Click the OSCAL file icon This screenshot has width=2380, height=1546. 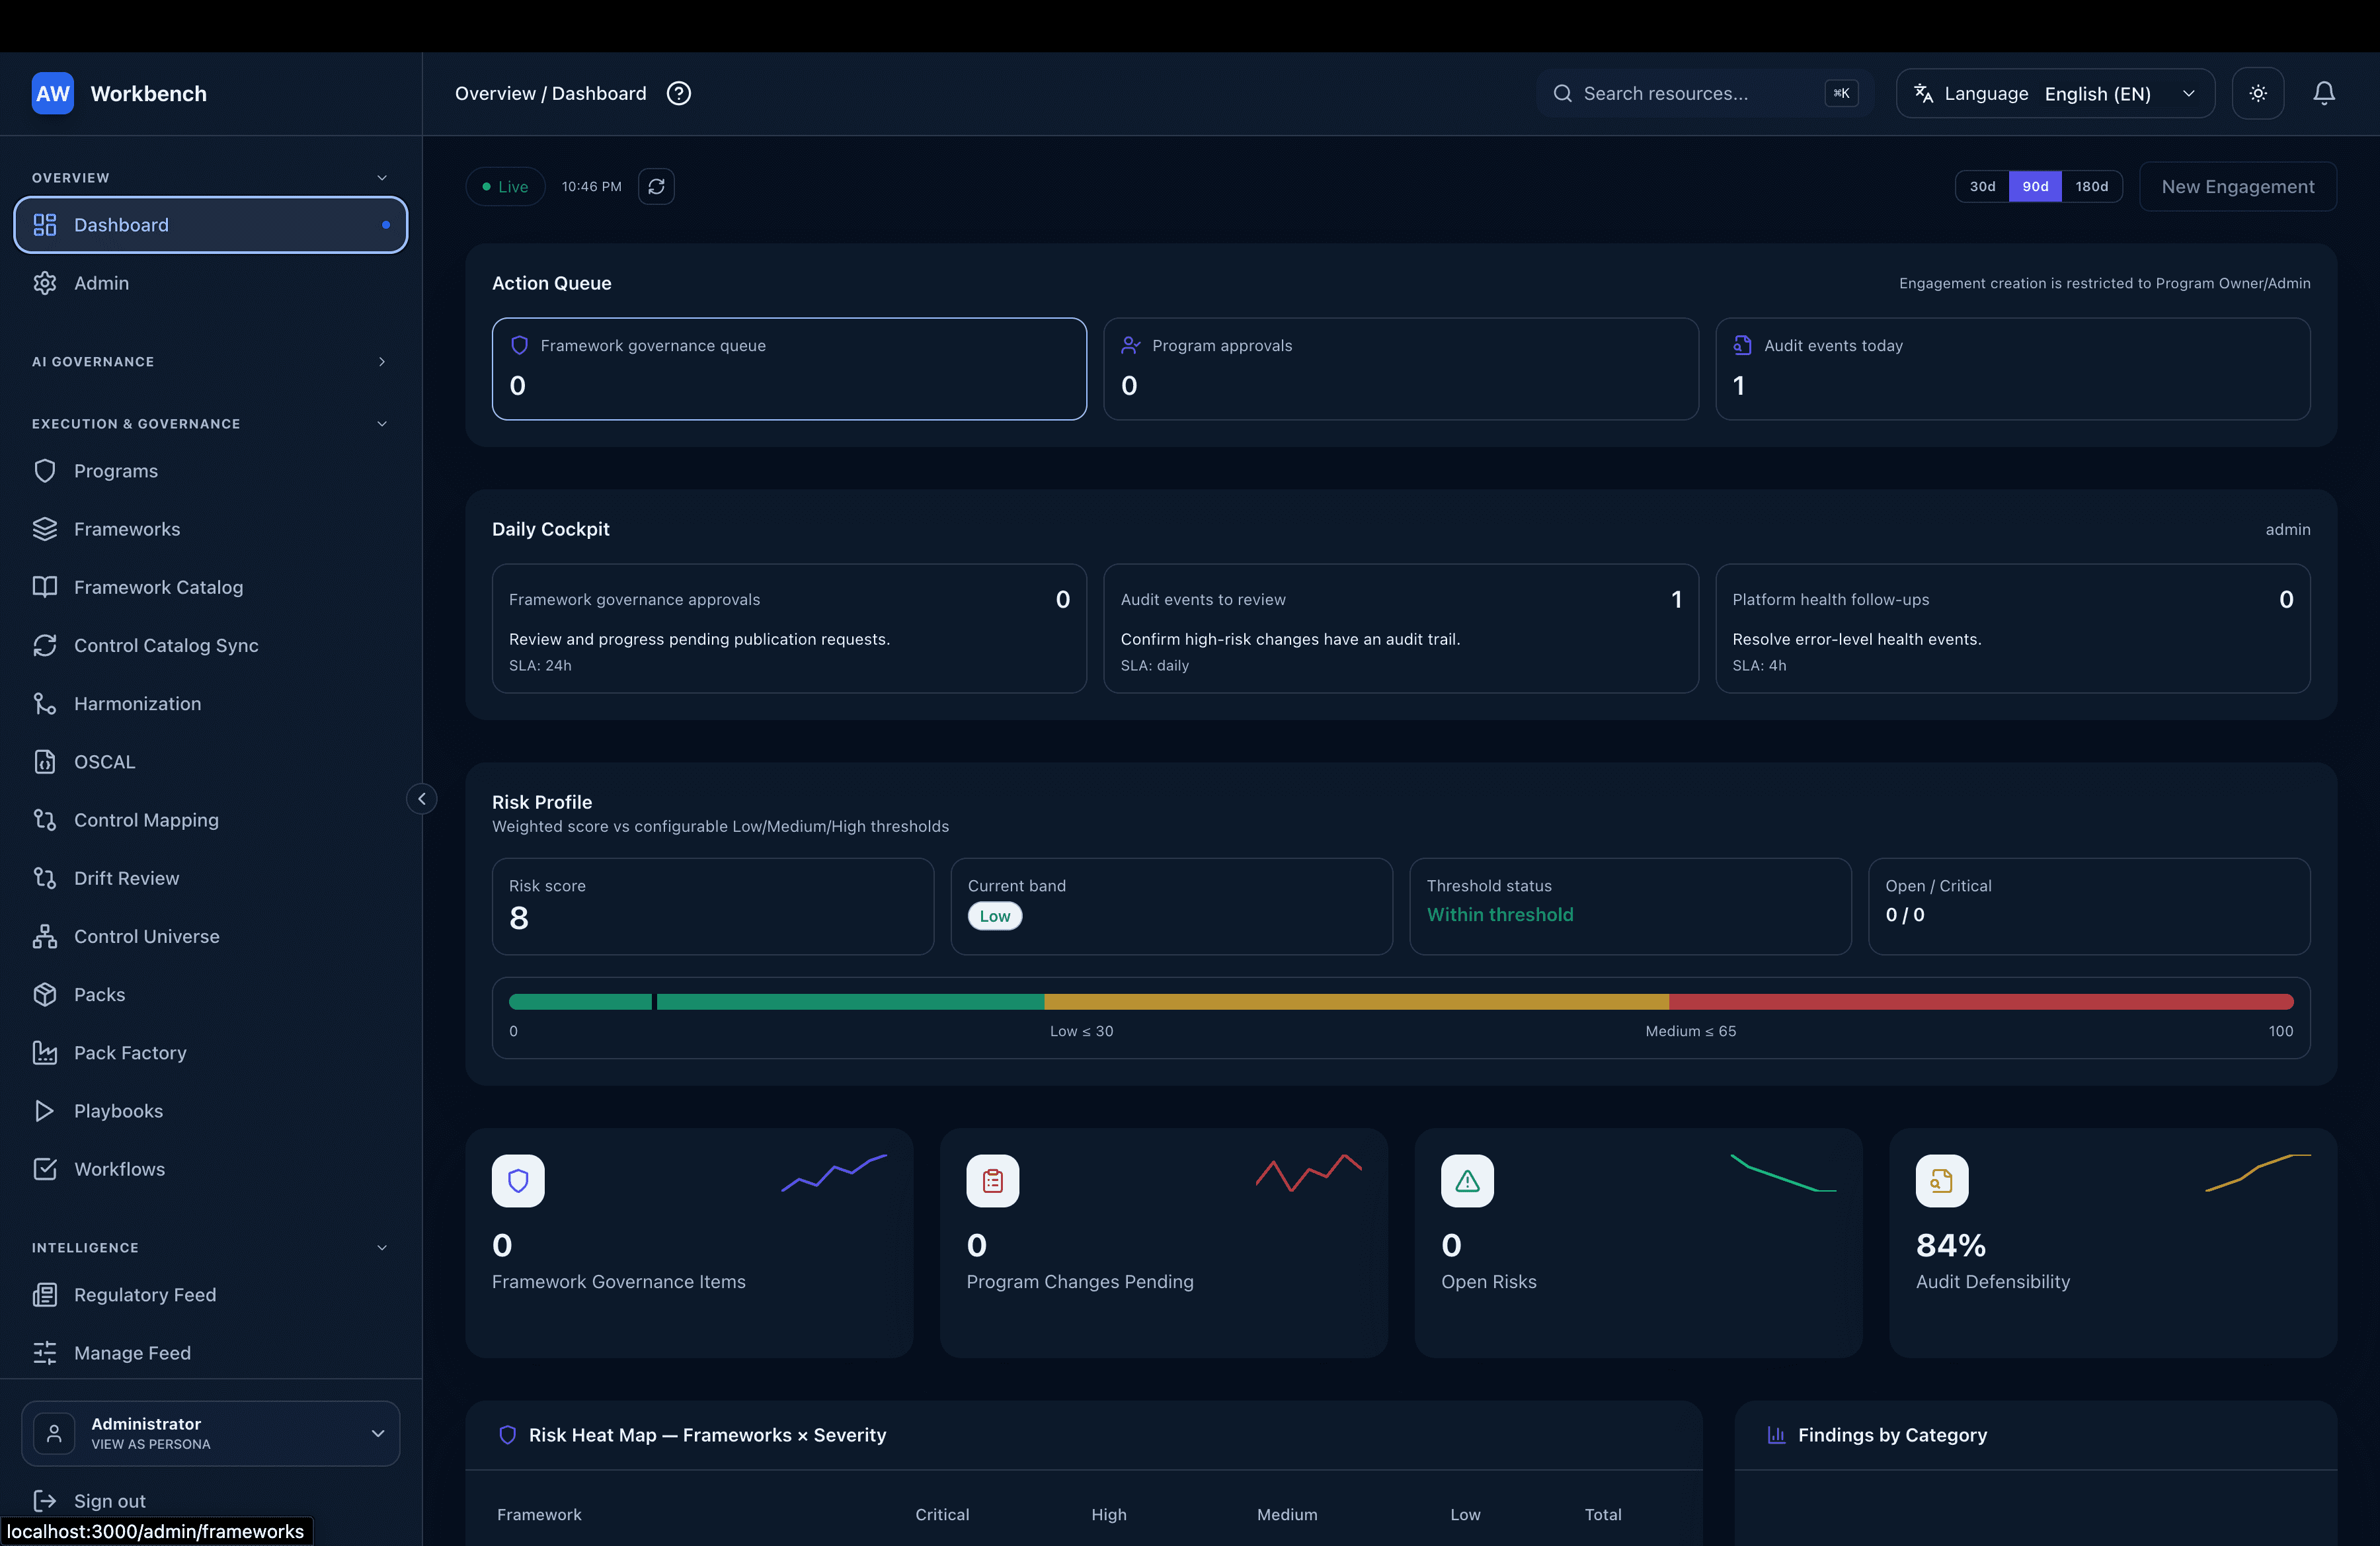click(x=45, y=762)
